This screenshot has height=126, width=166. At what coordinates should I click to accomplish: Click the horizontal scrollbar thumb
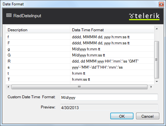tap(79, 87)
